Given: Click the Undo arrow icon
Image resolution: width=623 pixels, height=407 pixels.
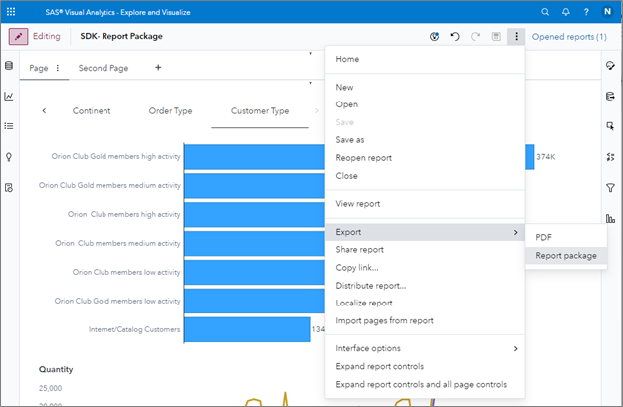Looking at the screenshot, I should pyautogui.click(x=455, y=37).
